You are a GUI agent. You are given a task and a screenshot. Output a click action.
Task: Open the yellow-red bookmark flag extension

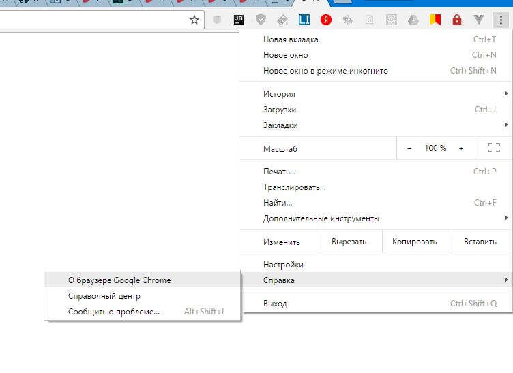[x=435, y=20]
